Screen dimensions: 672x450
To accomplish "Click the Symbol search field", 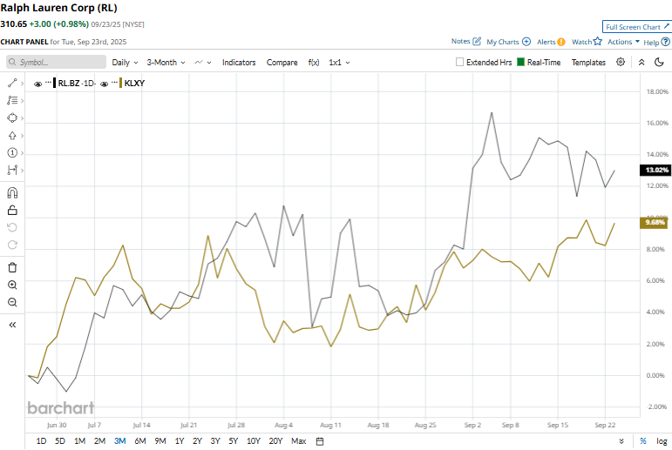I will (56, 62).
